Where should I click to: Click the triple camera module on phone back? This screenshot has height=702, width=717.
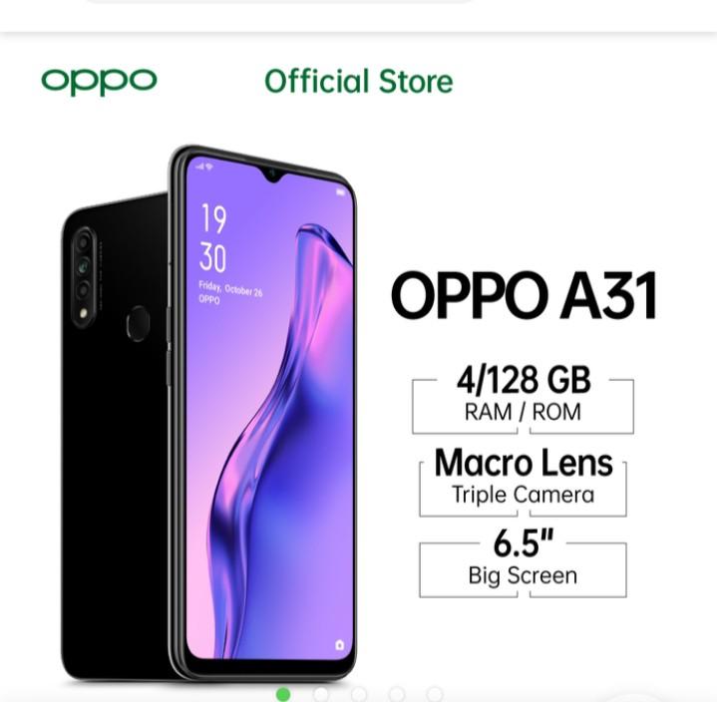coord(84,276)
